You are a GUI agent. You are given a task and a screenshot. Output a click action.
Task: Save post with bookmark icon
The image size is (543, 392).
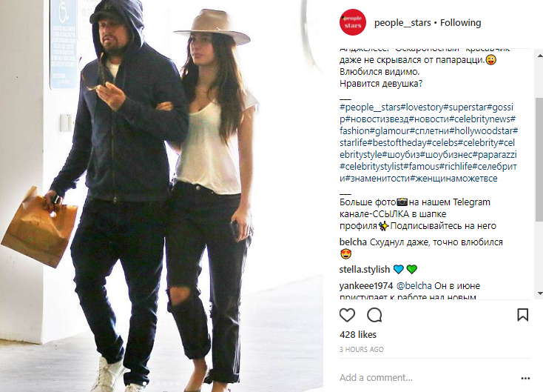(522, 315)
